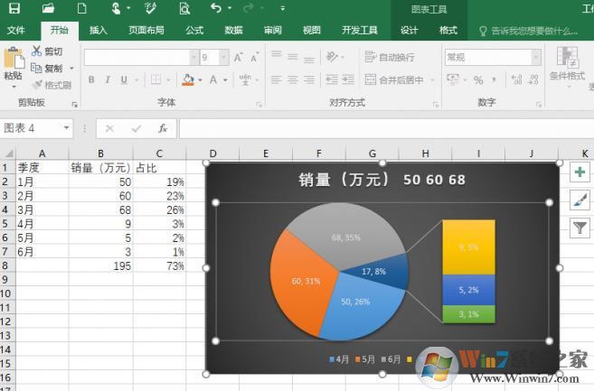Click the decrease indent icon
Image resolution: width=594 pixels, height=391 pixels.
pos(332,79)
